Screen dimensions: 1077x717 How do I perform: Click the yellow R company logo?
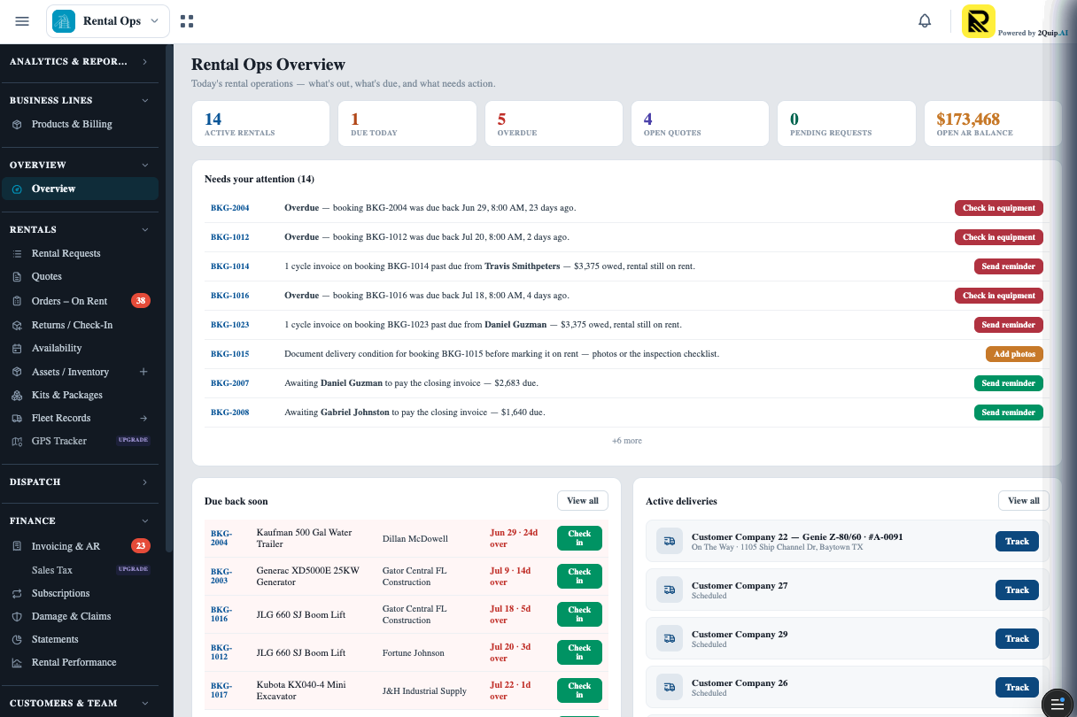[979, 21]
